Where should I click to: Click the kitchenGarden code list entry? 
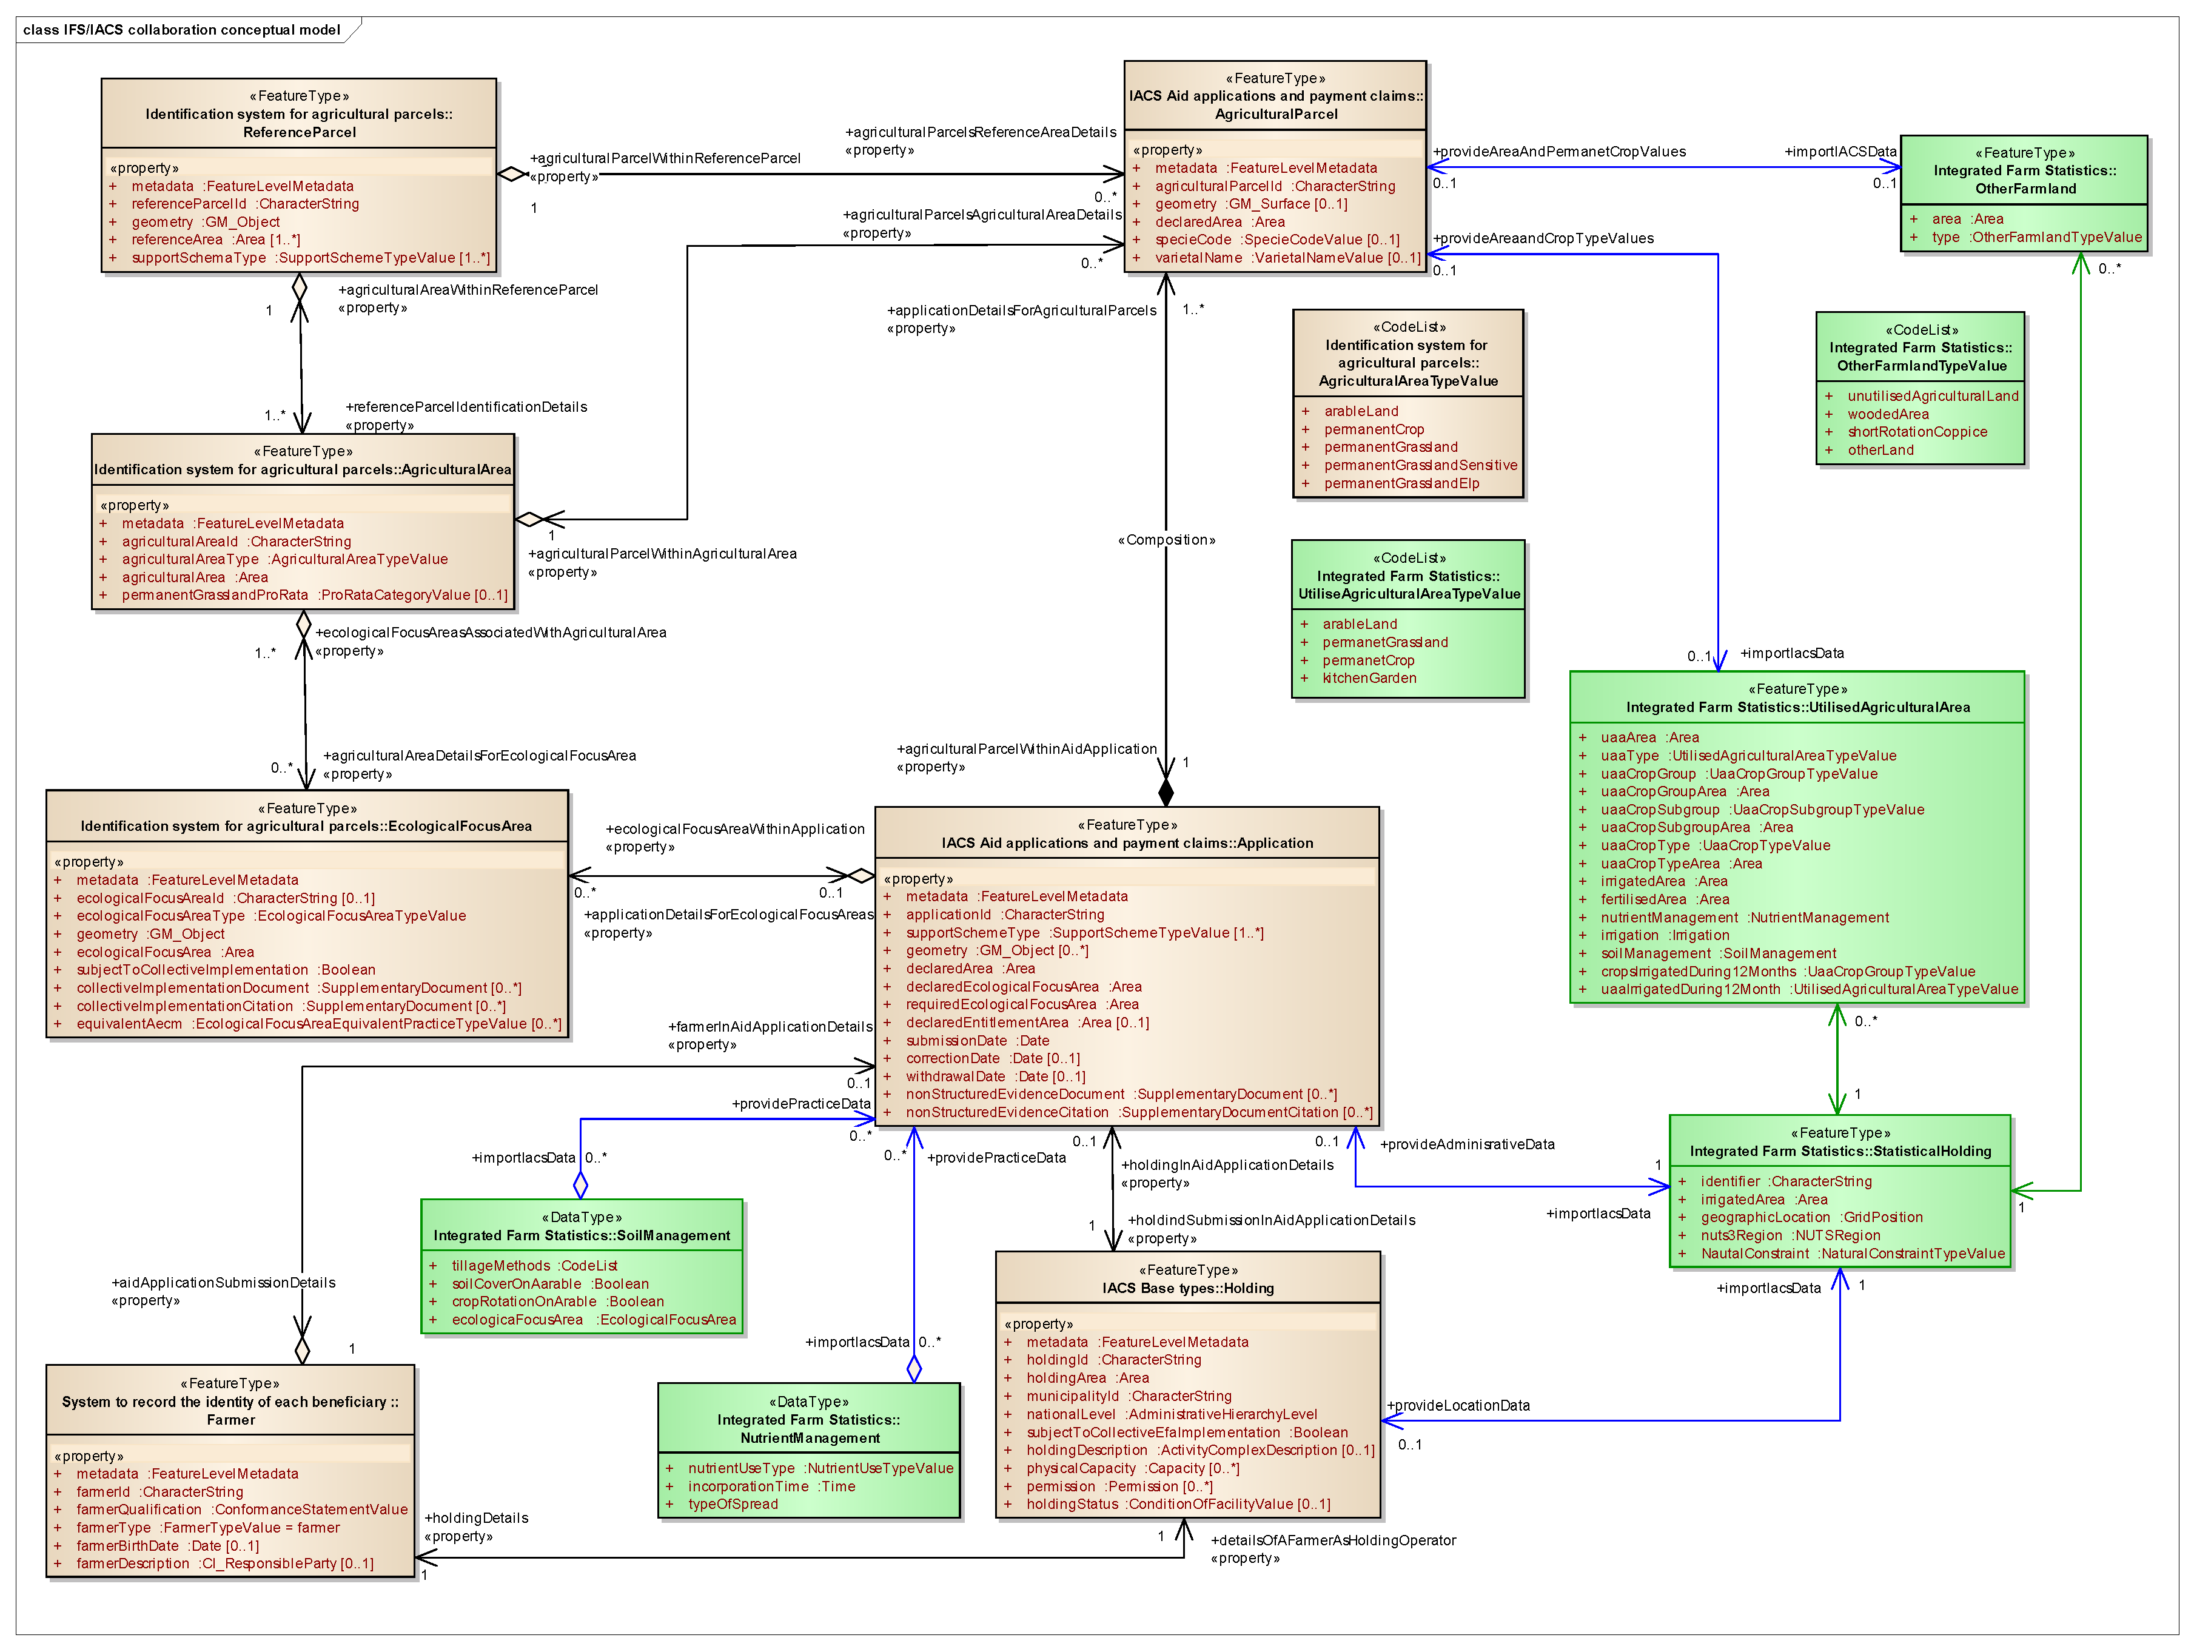pyautogui.click(x=1369, y=679)
